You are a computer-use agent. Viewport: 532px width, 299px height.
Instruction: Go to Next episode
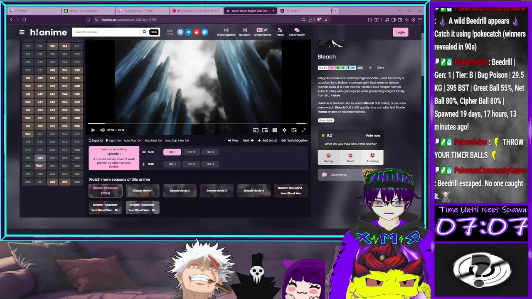click(x=248, y=140)
